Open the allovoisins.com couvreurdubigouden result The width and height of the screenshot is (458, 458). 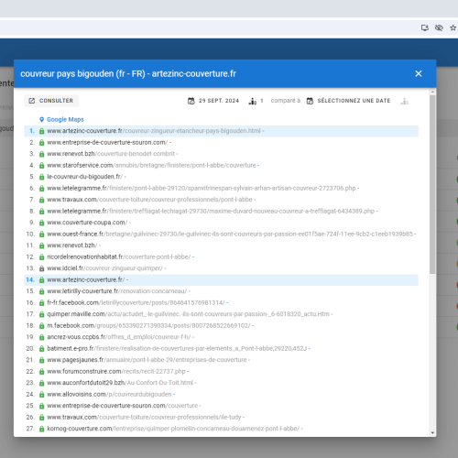pos(109,394)
